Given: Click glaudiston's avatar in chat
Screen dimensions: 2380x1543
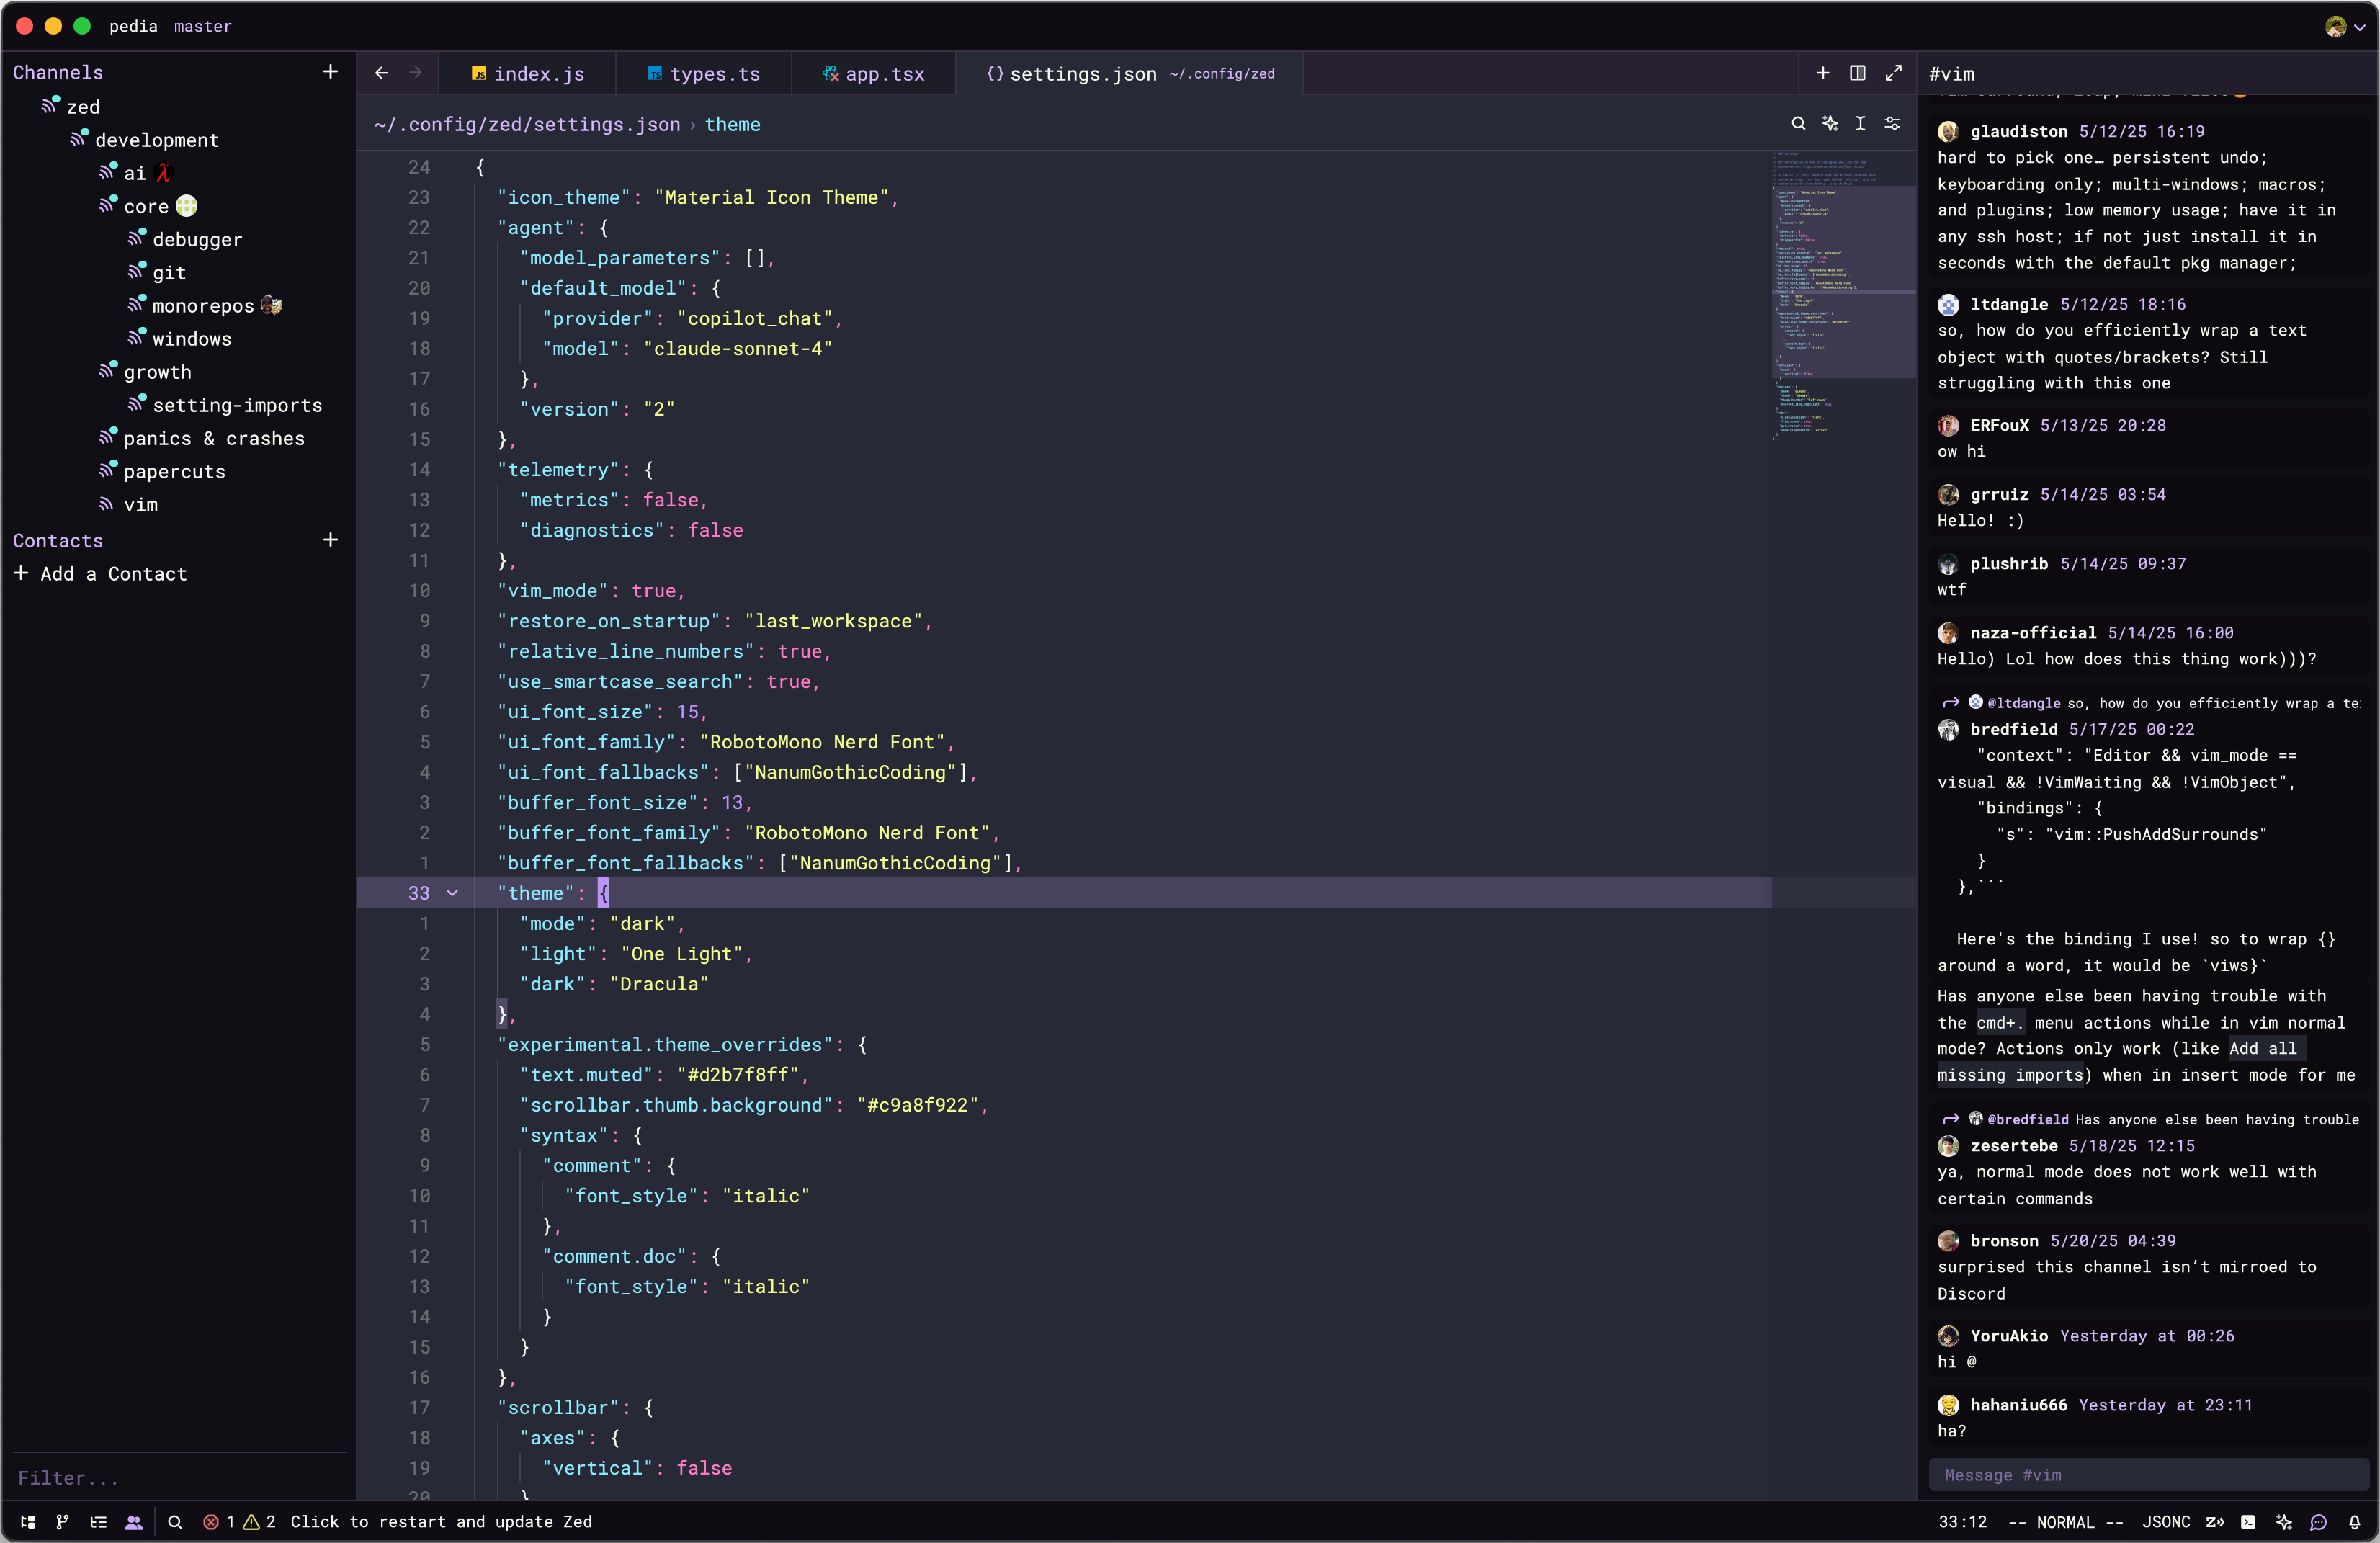Looking at the screenshot, I should click(1948, 131).
